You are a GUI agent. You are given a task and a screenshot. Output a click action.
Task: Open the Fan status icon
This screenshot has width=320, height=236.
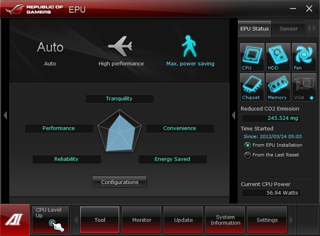[x=304, y=57]
